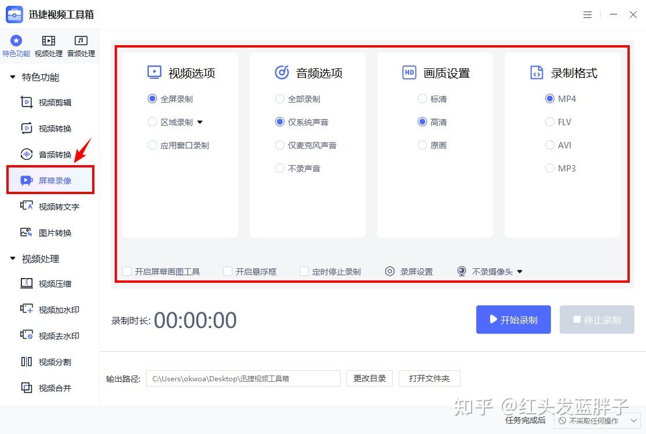Expand the 区域录制 dropdown arrow
Image resolution: width=646 pixels, height=434 pixels.
(x=200, y=122)
